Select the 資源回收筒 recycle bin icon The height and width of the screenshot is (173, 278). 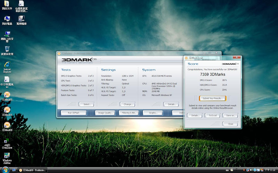(x=7, y=51)
